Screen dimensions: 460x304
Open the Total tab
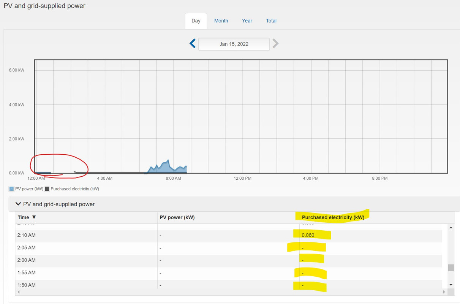[271, 21]
